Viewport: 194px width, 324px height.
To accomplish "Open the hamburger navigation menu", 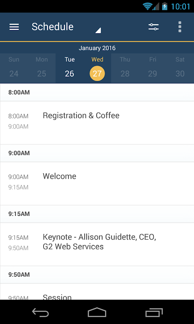I will pos(14,27).
